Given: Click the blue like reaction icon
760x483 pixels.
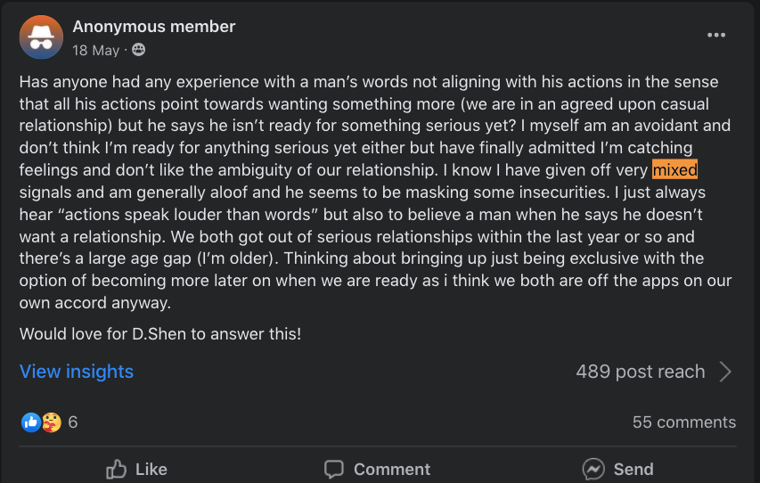Looking at the screenshot, I should click(x=30, y=422).
